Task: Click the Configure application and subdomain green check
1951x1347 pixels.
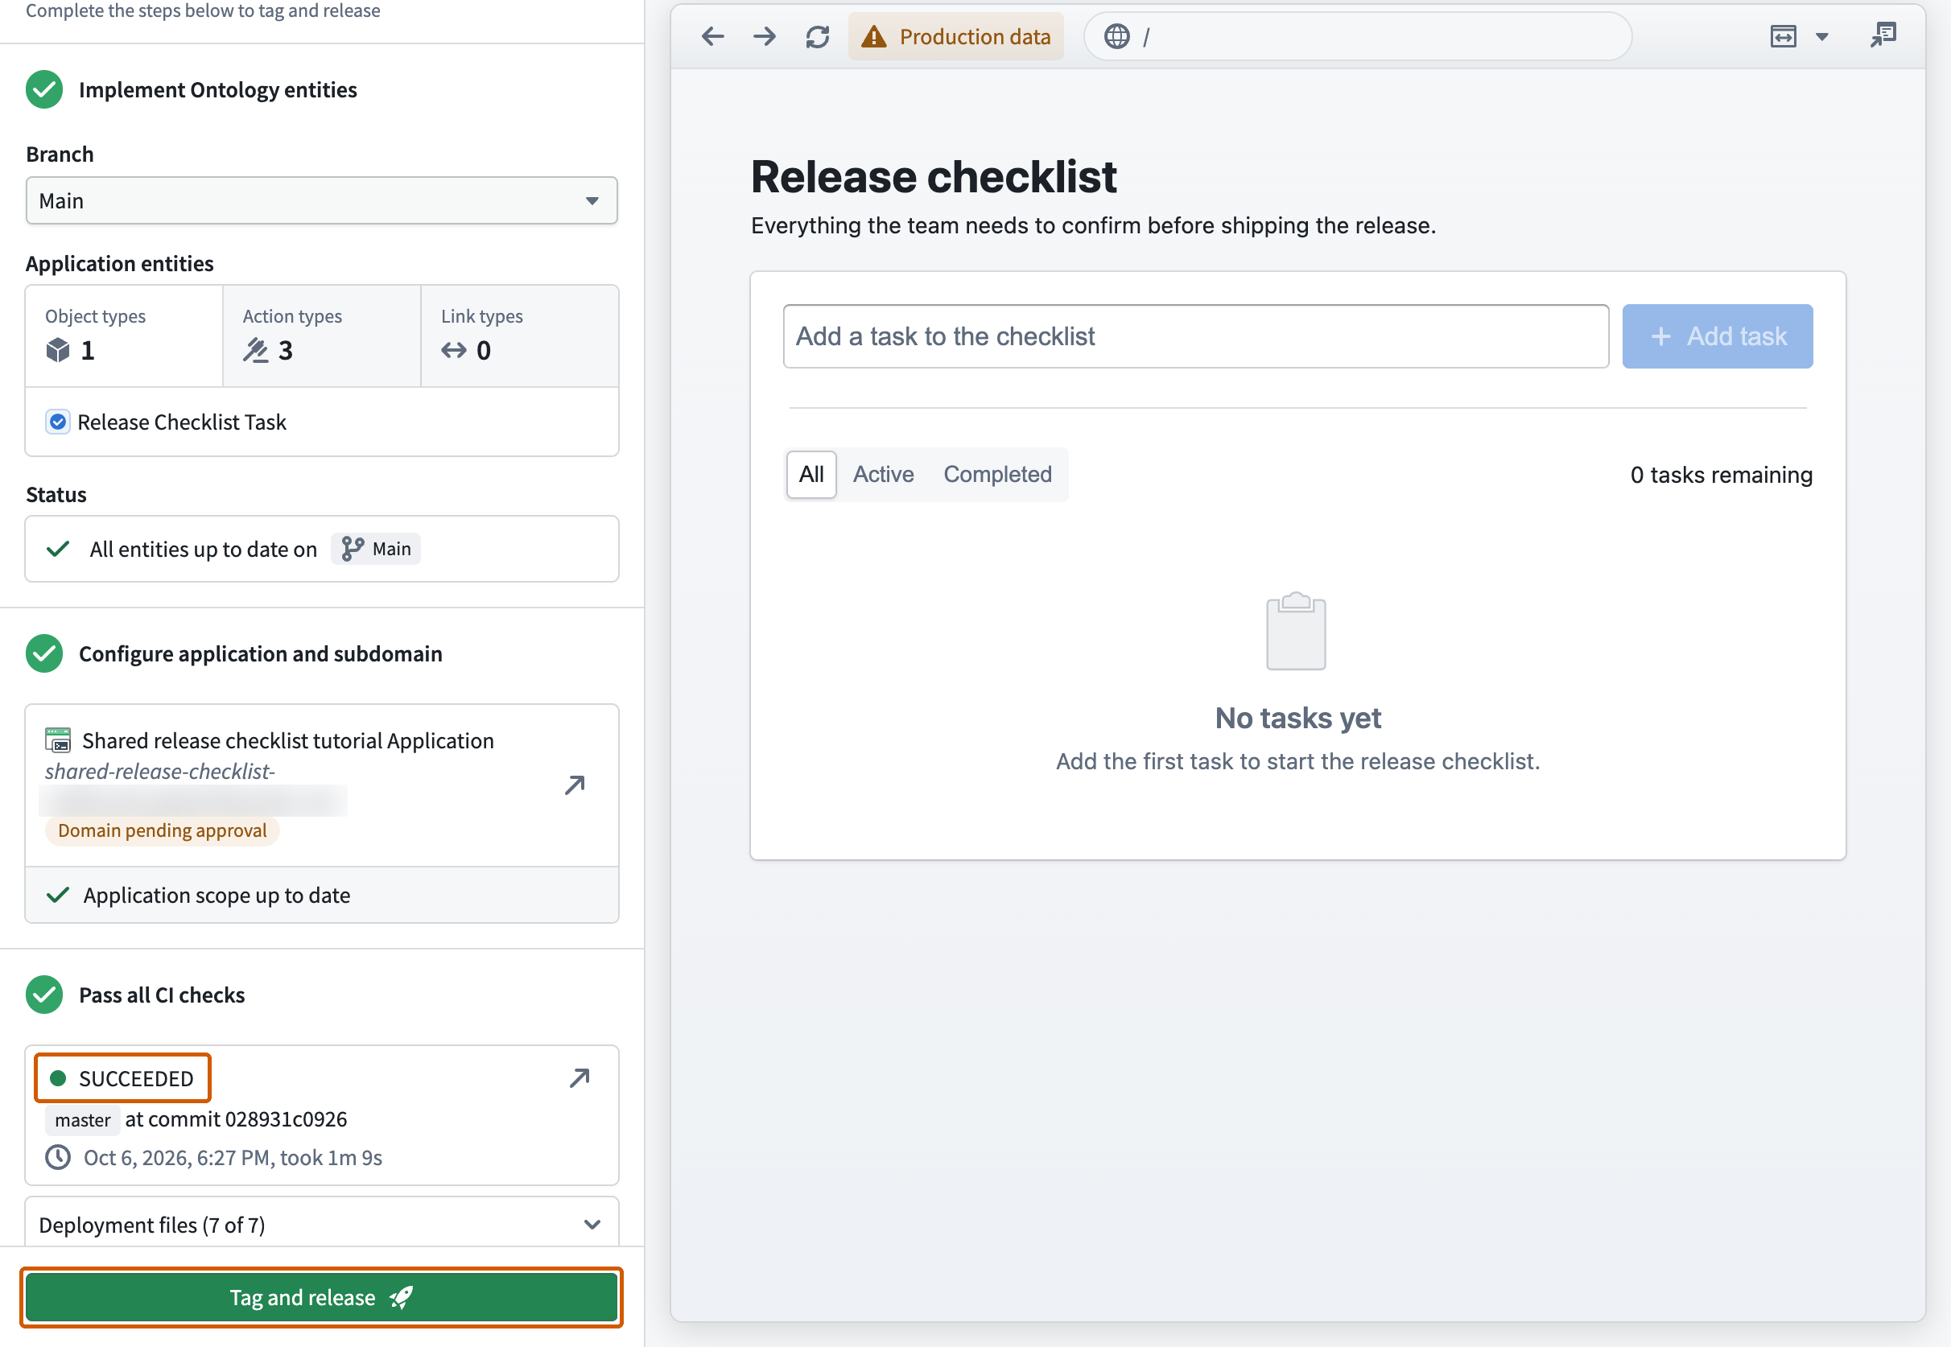Action: pyautogui.click(x=44, y=653)
